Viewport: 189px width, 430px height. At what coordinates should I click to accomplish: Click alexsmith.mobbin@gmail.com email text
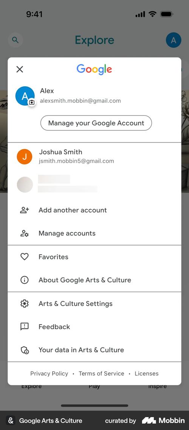point(81,101)
